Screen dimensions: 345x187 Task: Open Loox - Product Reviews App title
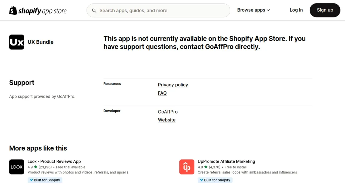coord(54,161)
